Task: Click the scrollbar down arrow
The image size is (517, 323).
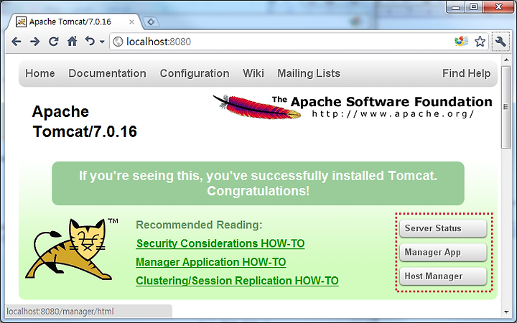Action: tap(506, 312)
